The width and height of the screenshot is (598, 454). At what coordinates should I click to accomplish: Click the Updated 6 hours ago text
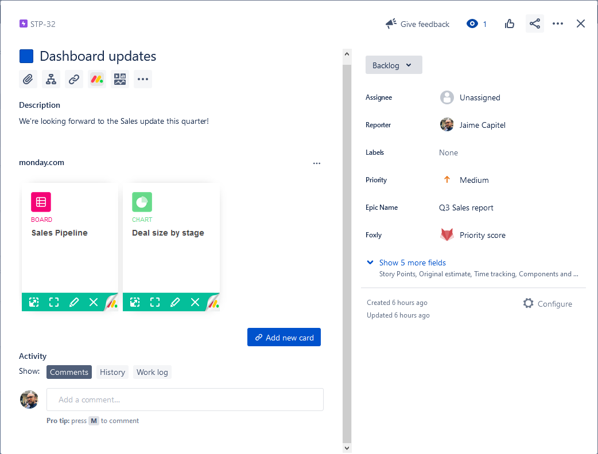coord(398,315)
